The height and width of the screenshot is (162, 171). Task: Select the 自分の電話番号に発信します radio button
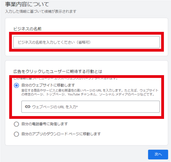point(16,124)
